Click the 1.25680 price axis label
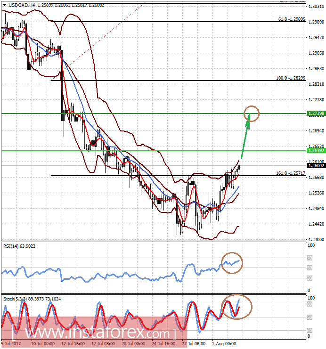326x349 pixels. pyautogui.click(x=316, y=178)
